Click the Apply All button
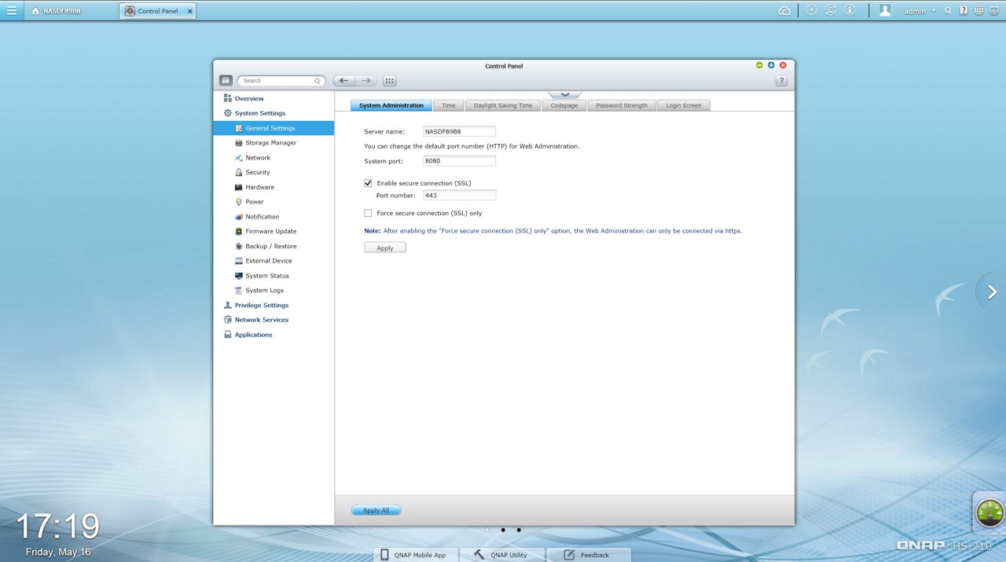 click(x=376, y=510)
